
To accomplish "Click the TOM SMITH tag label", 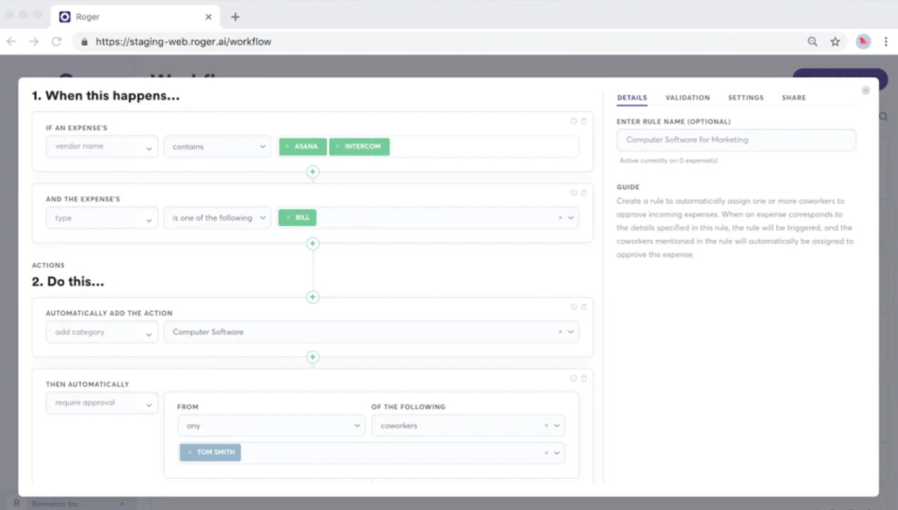I will pyautogui.click(x=216, y=452).
